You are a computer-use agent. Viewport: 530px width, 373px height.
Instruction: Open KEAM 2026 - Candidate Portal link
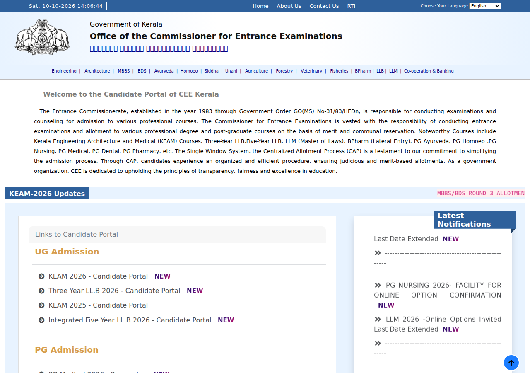98,276
